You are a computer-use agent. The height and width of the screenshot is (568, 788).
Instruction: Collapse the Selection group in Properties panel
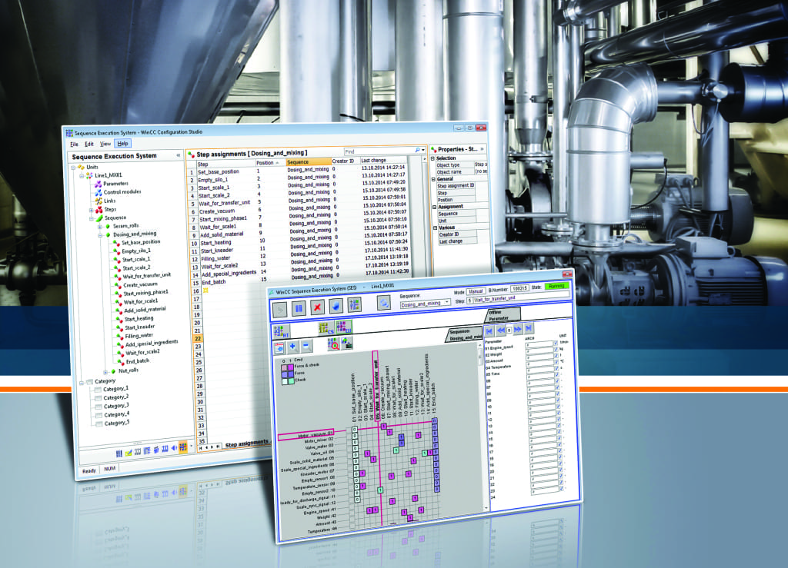[x=432, y=158]
